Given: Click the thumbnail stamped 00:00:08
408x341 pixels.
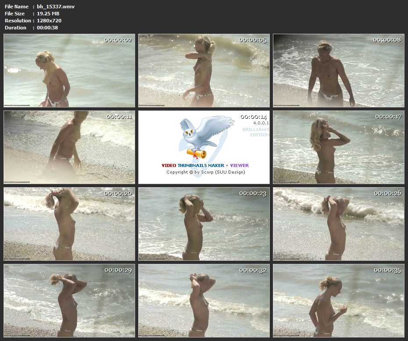Looking at the screenshot, I should (339, 71).
